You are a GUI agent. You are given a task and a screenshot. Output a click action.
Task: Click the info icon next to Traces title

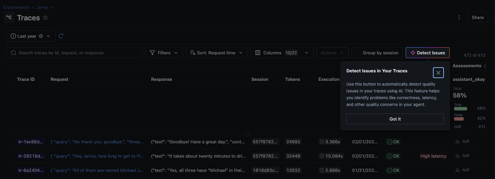45,18
